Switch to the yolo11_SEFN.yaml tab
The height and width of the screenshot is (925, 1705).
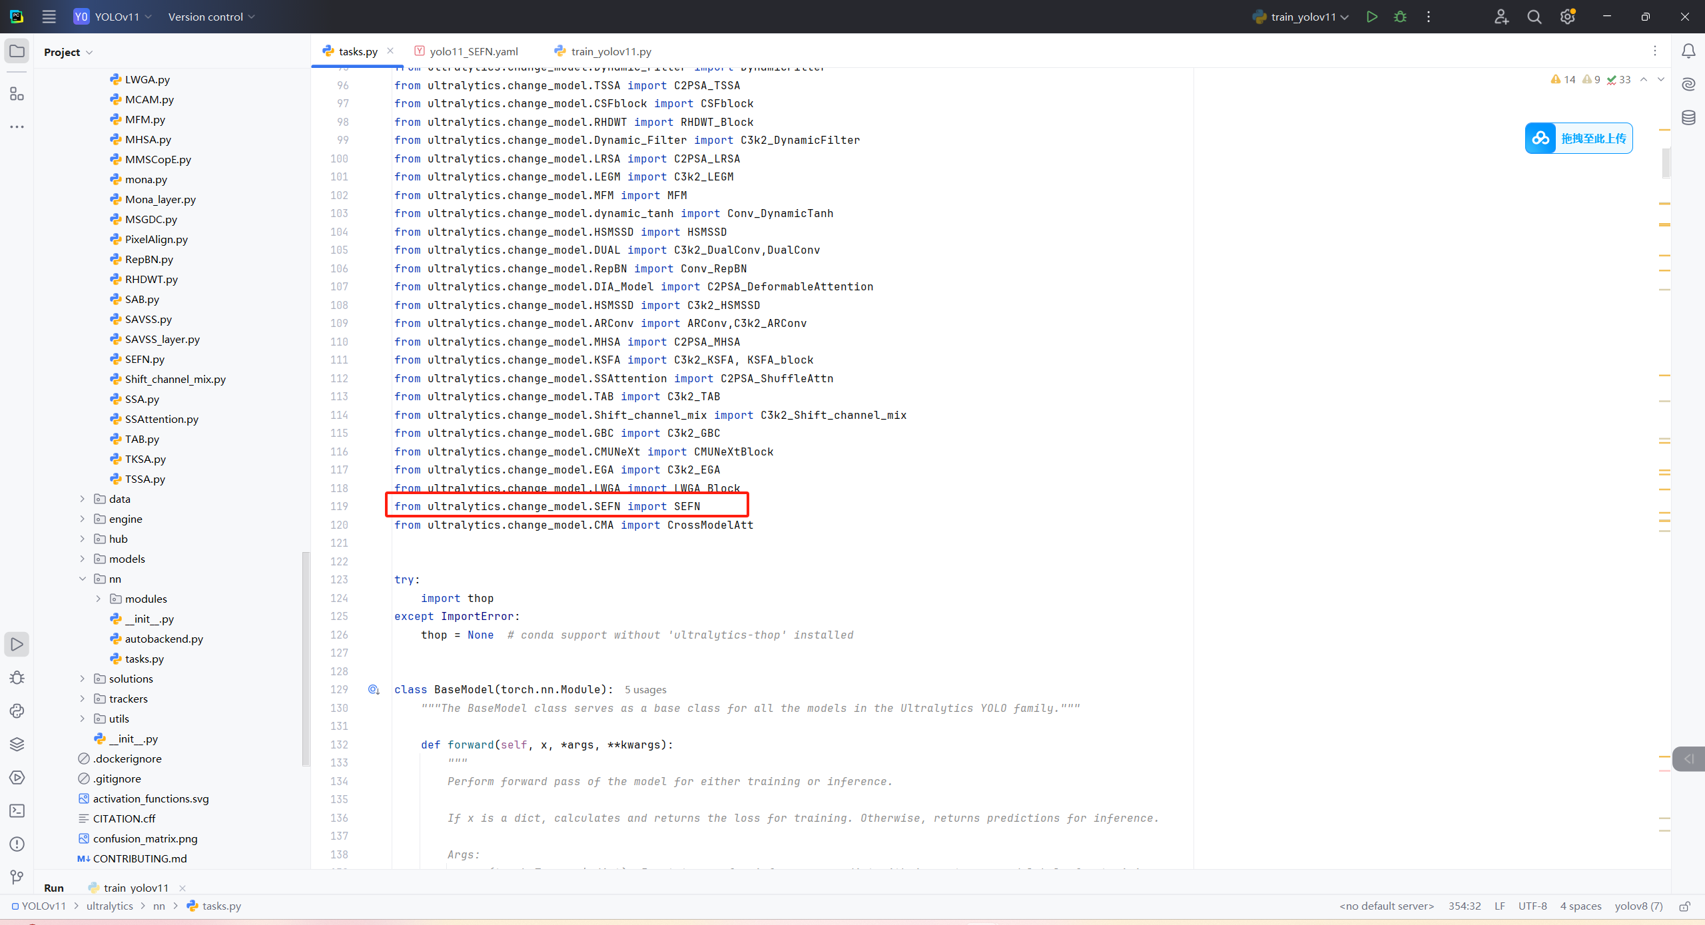pyautogui.click(x=473, y=51)
